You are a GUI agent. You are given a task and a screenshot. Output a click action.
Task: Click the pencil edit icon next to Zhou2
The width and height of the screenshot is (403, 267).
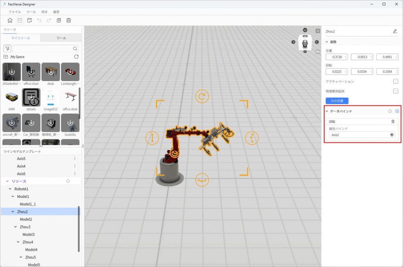(x=395, y=31)
